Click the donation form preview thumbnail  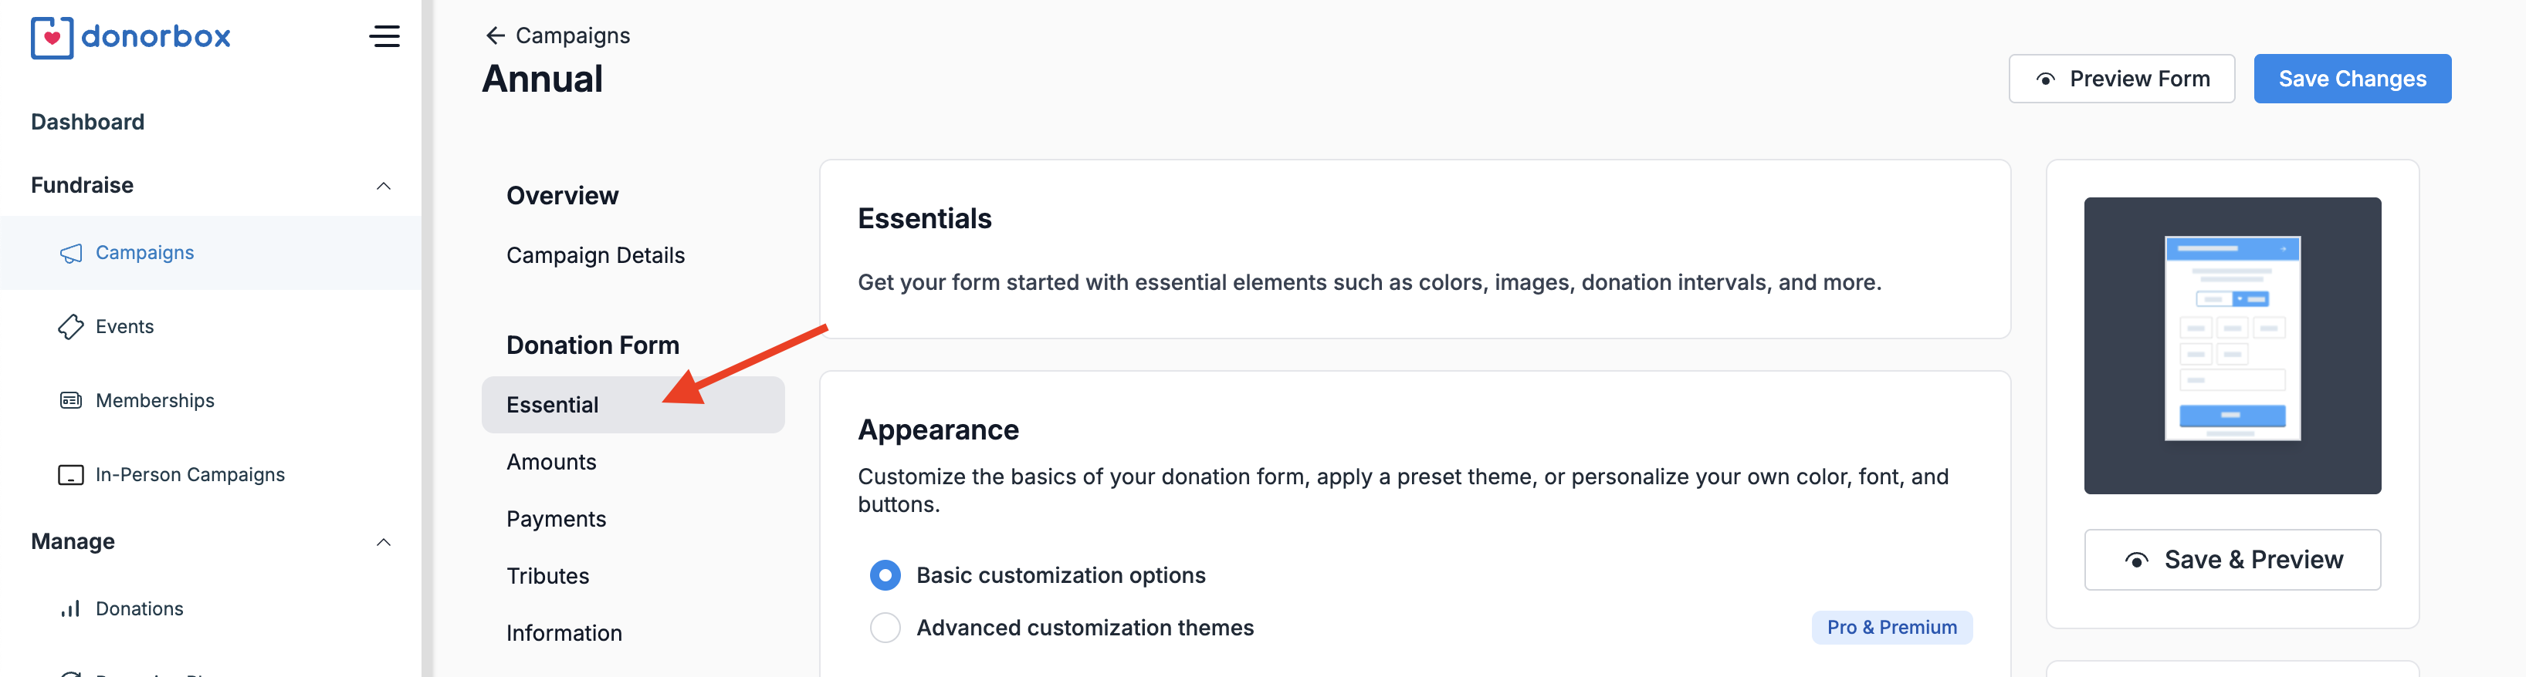2232,346
